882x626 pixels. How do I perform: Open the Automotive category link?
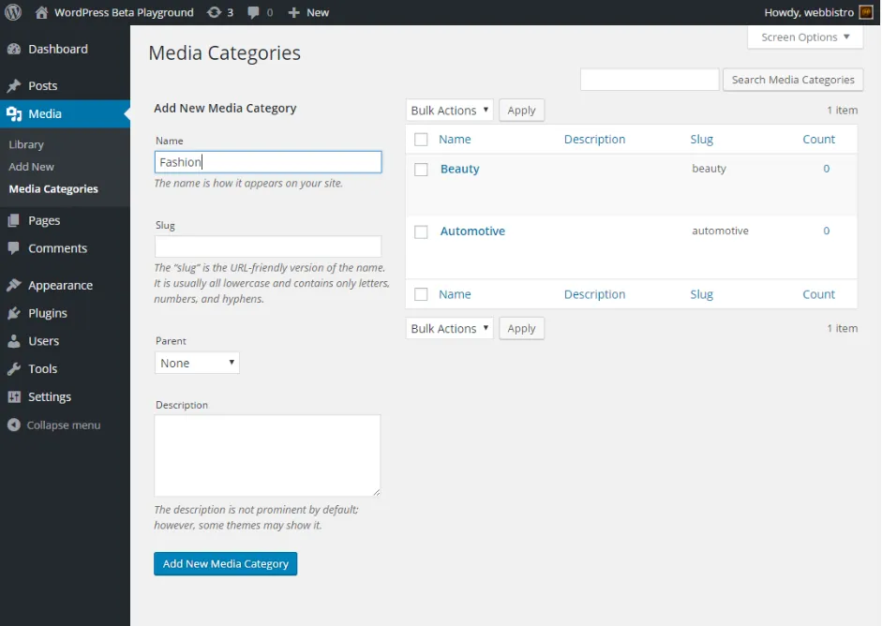pos(472,231)
